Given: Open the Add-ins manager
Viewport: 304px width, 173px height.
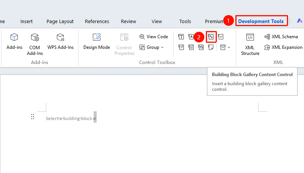Looking at the screenshot, I should point(14,42).
